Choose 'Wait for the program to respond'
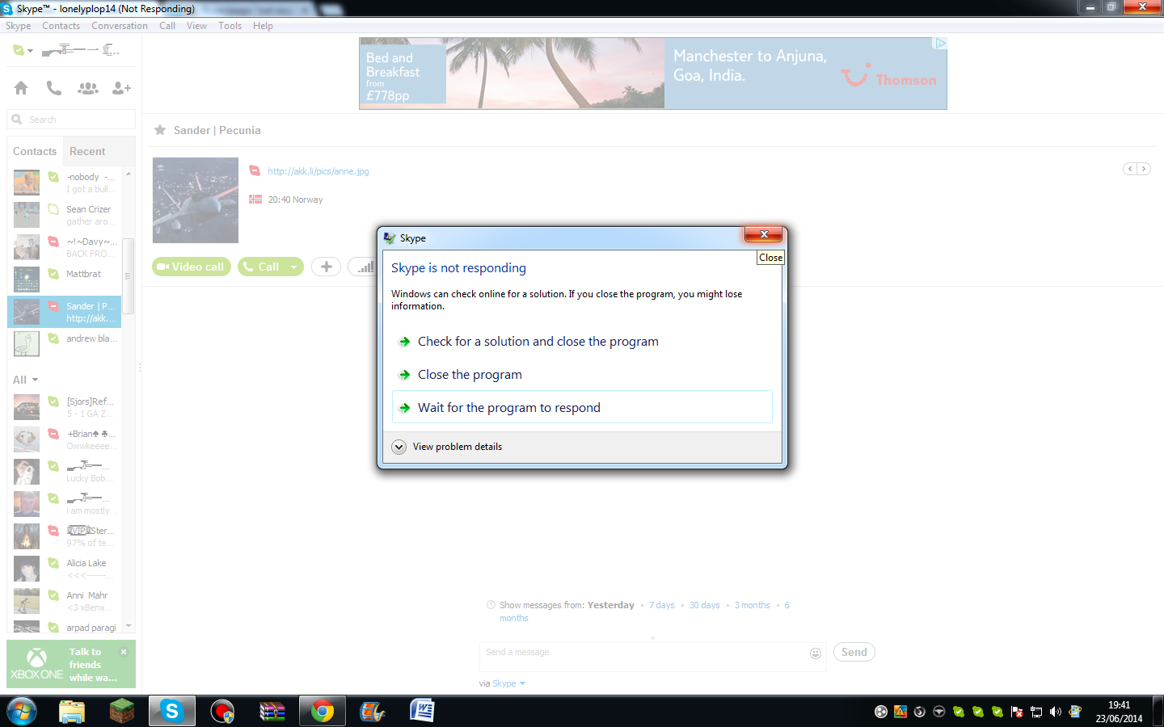1164x727 pixels. 582,407
